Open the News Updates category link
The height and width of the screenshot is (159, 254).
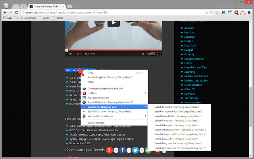point(193,85)
